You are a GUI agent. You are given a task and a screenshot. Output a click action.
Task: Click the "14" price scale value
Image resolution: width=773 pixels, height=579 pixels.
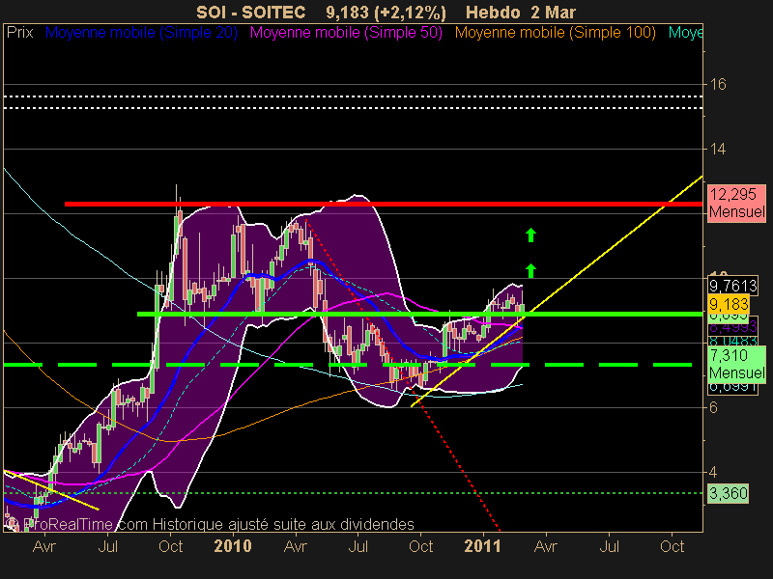(x=718, y=149)
